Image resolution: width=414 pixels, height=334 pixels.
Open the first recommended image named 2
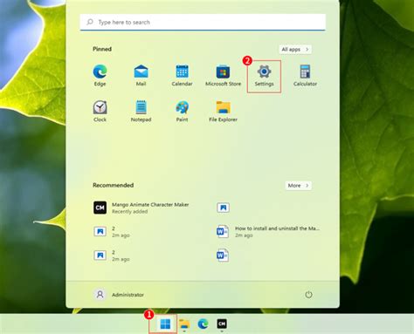coord(112,232)
